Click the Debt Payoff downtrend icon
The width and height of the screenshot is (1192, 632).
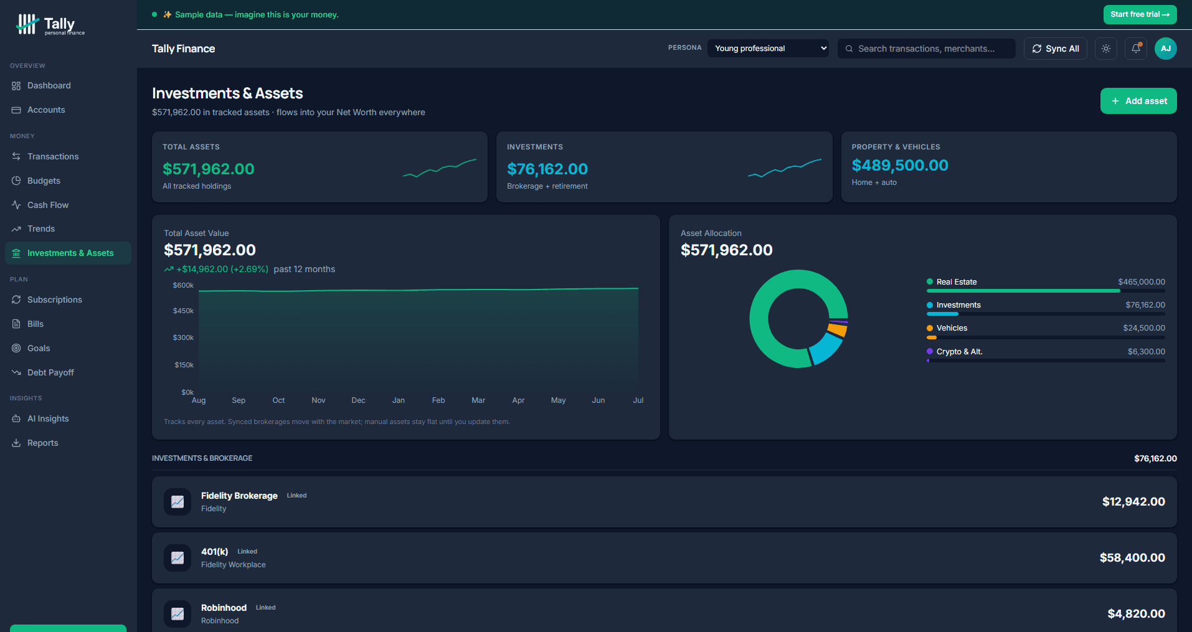point(16,372)
